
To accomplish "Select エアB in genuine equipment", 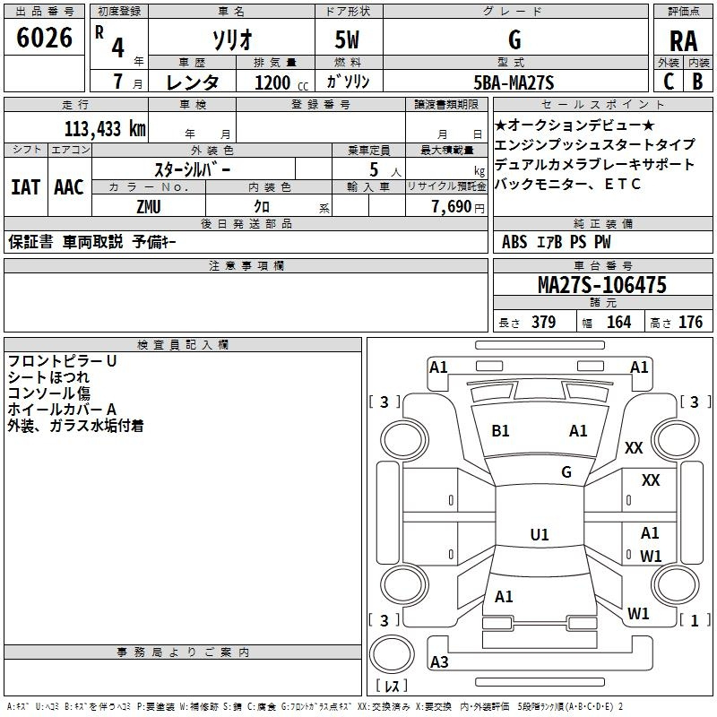I will (x=549, y=242).
